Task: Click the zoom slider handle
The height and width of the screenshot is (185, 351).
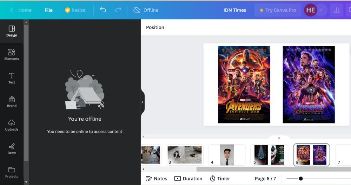Action: point(301,179)
